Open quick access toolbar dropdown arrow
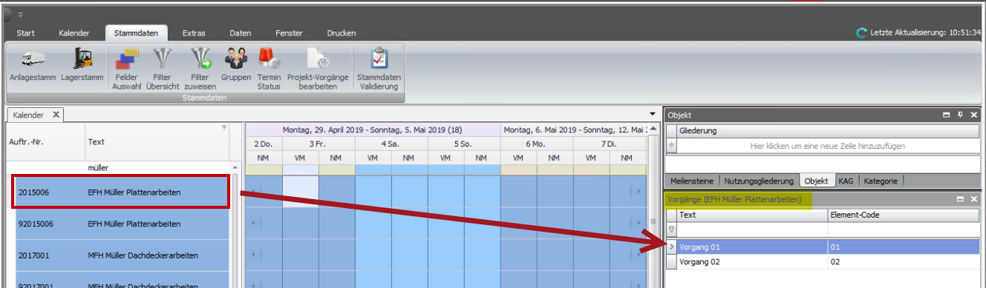Viewport: 986px width, 288px height. point(21,15)
